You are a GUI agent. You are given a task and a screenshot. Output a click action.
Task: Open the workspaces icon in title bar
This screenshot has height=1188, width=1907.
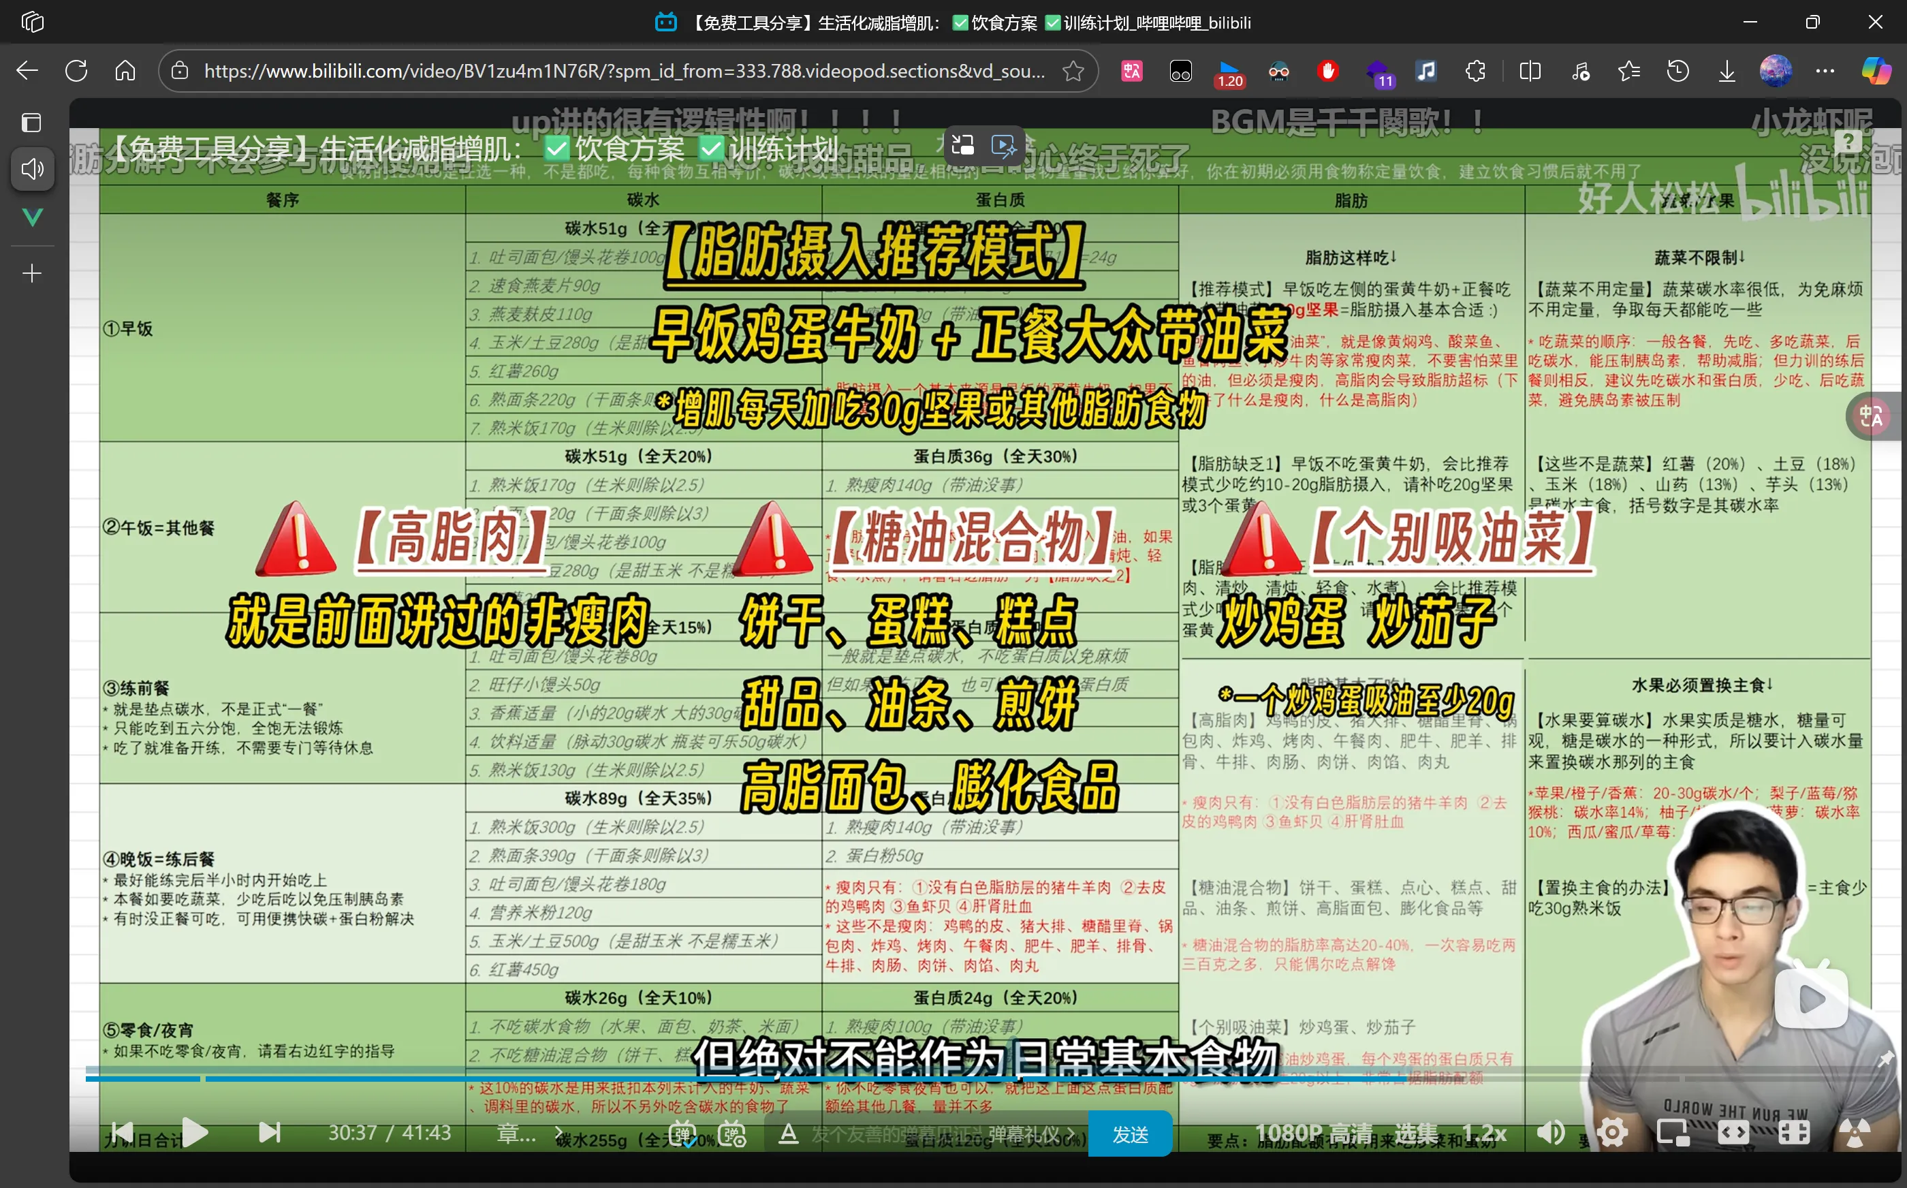32,22
